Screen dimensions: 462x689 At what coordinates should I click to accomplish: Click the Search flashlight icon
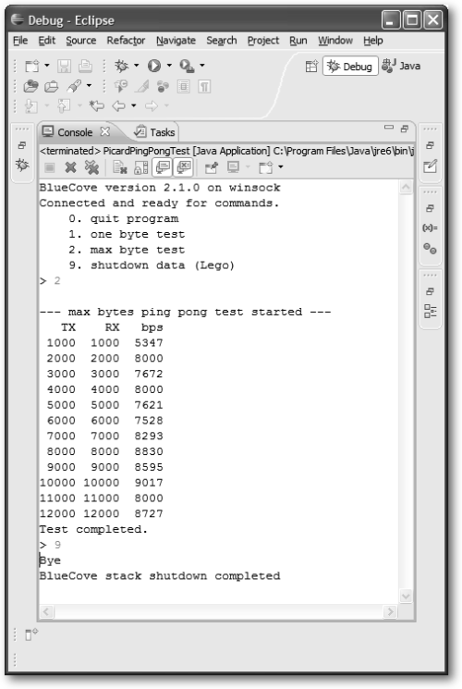pyautogui.click(x=74, y=86)
